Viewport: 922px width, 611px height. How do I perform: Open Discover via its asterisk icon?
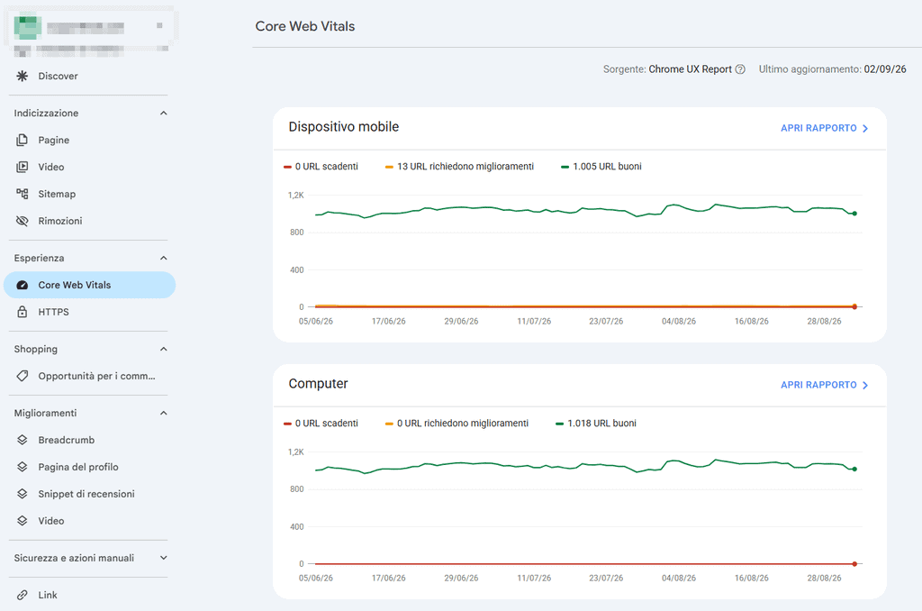tap(23, 76)
